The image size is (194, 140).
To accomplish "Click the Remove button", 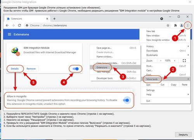I will tap(31, 69).
